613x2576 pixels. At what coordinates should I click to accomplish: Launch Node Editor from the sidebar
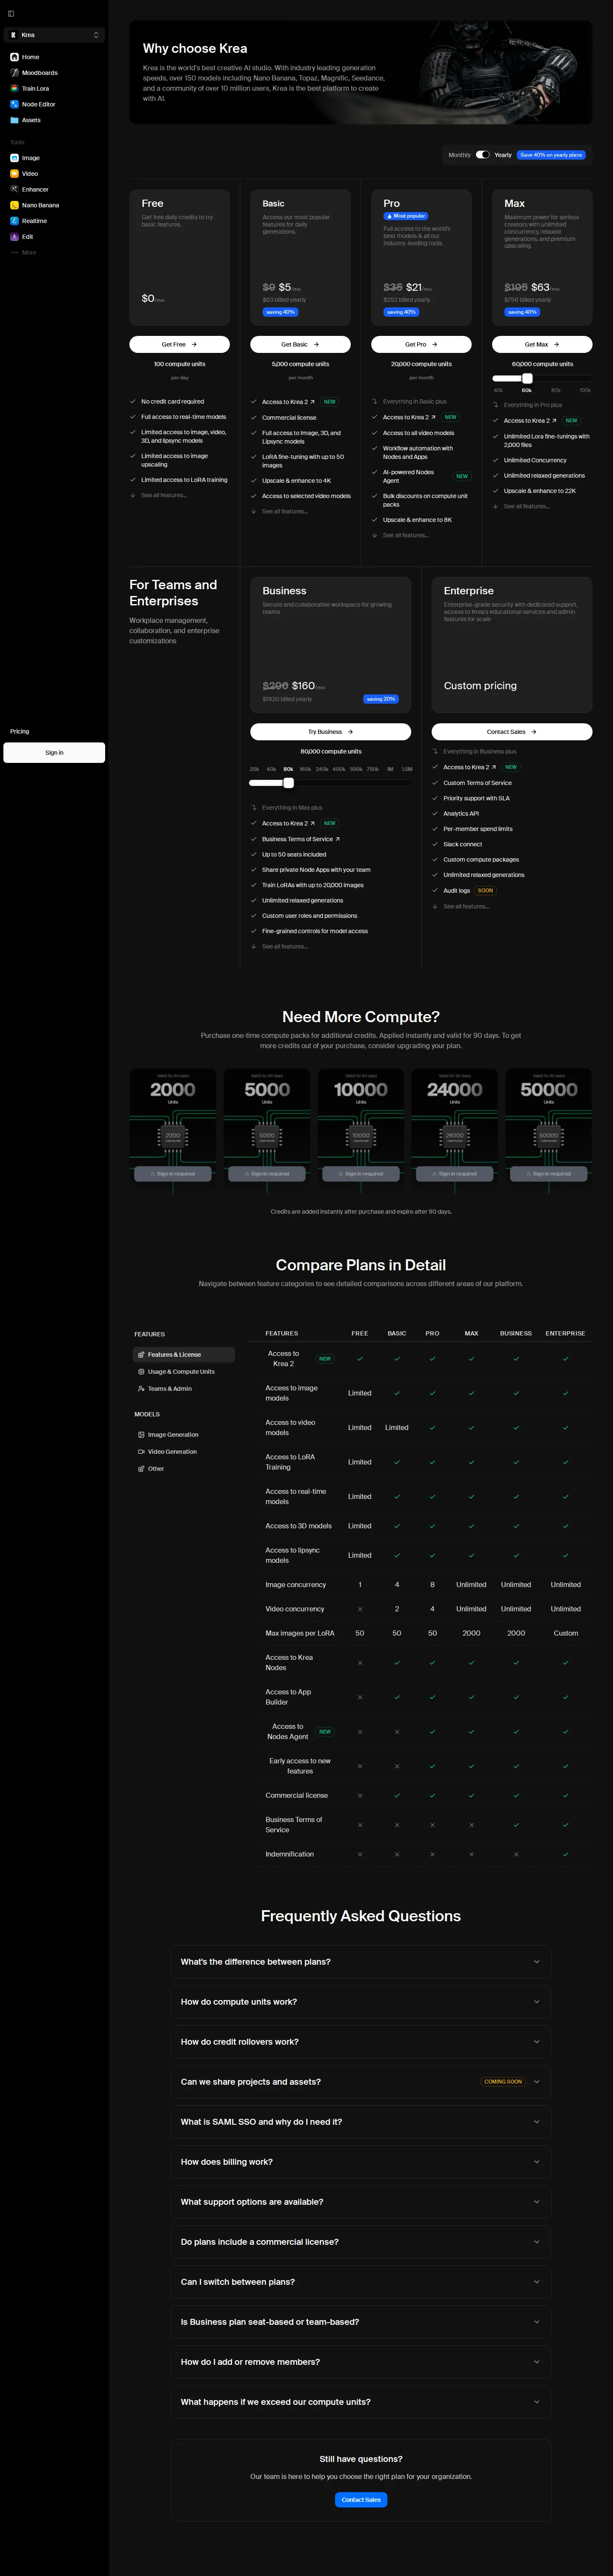tap(14, 104)
